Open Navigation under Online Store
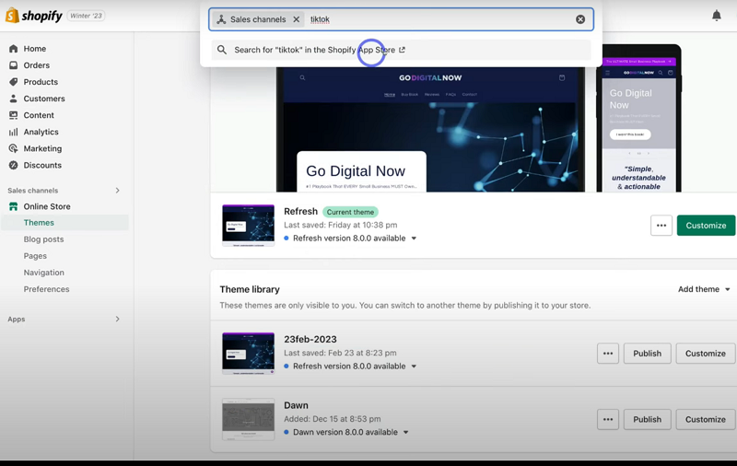737x466 pixels. click(43, 273)
